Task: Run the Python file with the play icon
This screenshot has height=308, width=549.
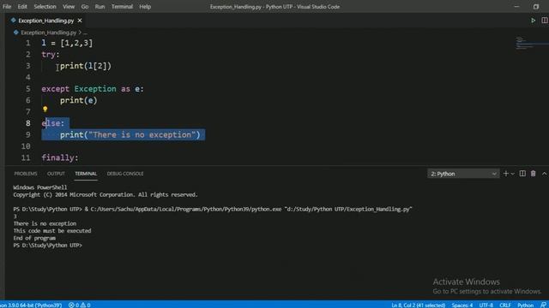Action: coord(533,21)
